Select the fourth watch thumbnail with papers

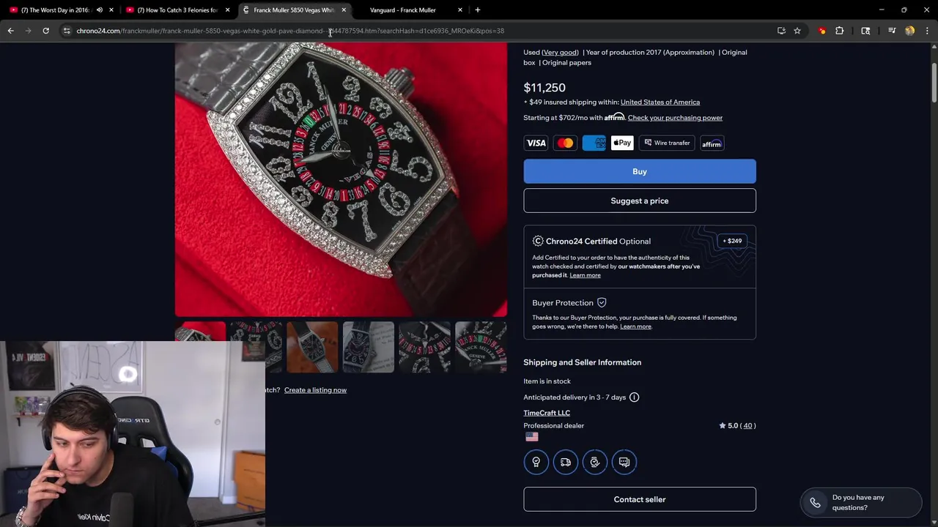click(369, 347)
